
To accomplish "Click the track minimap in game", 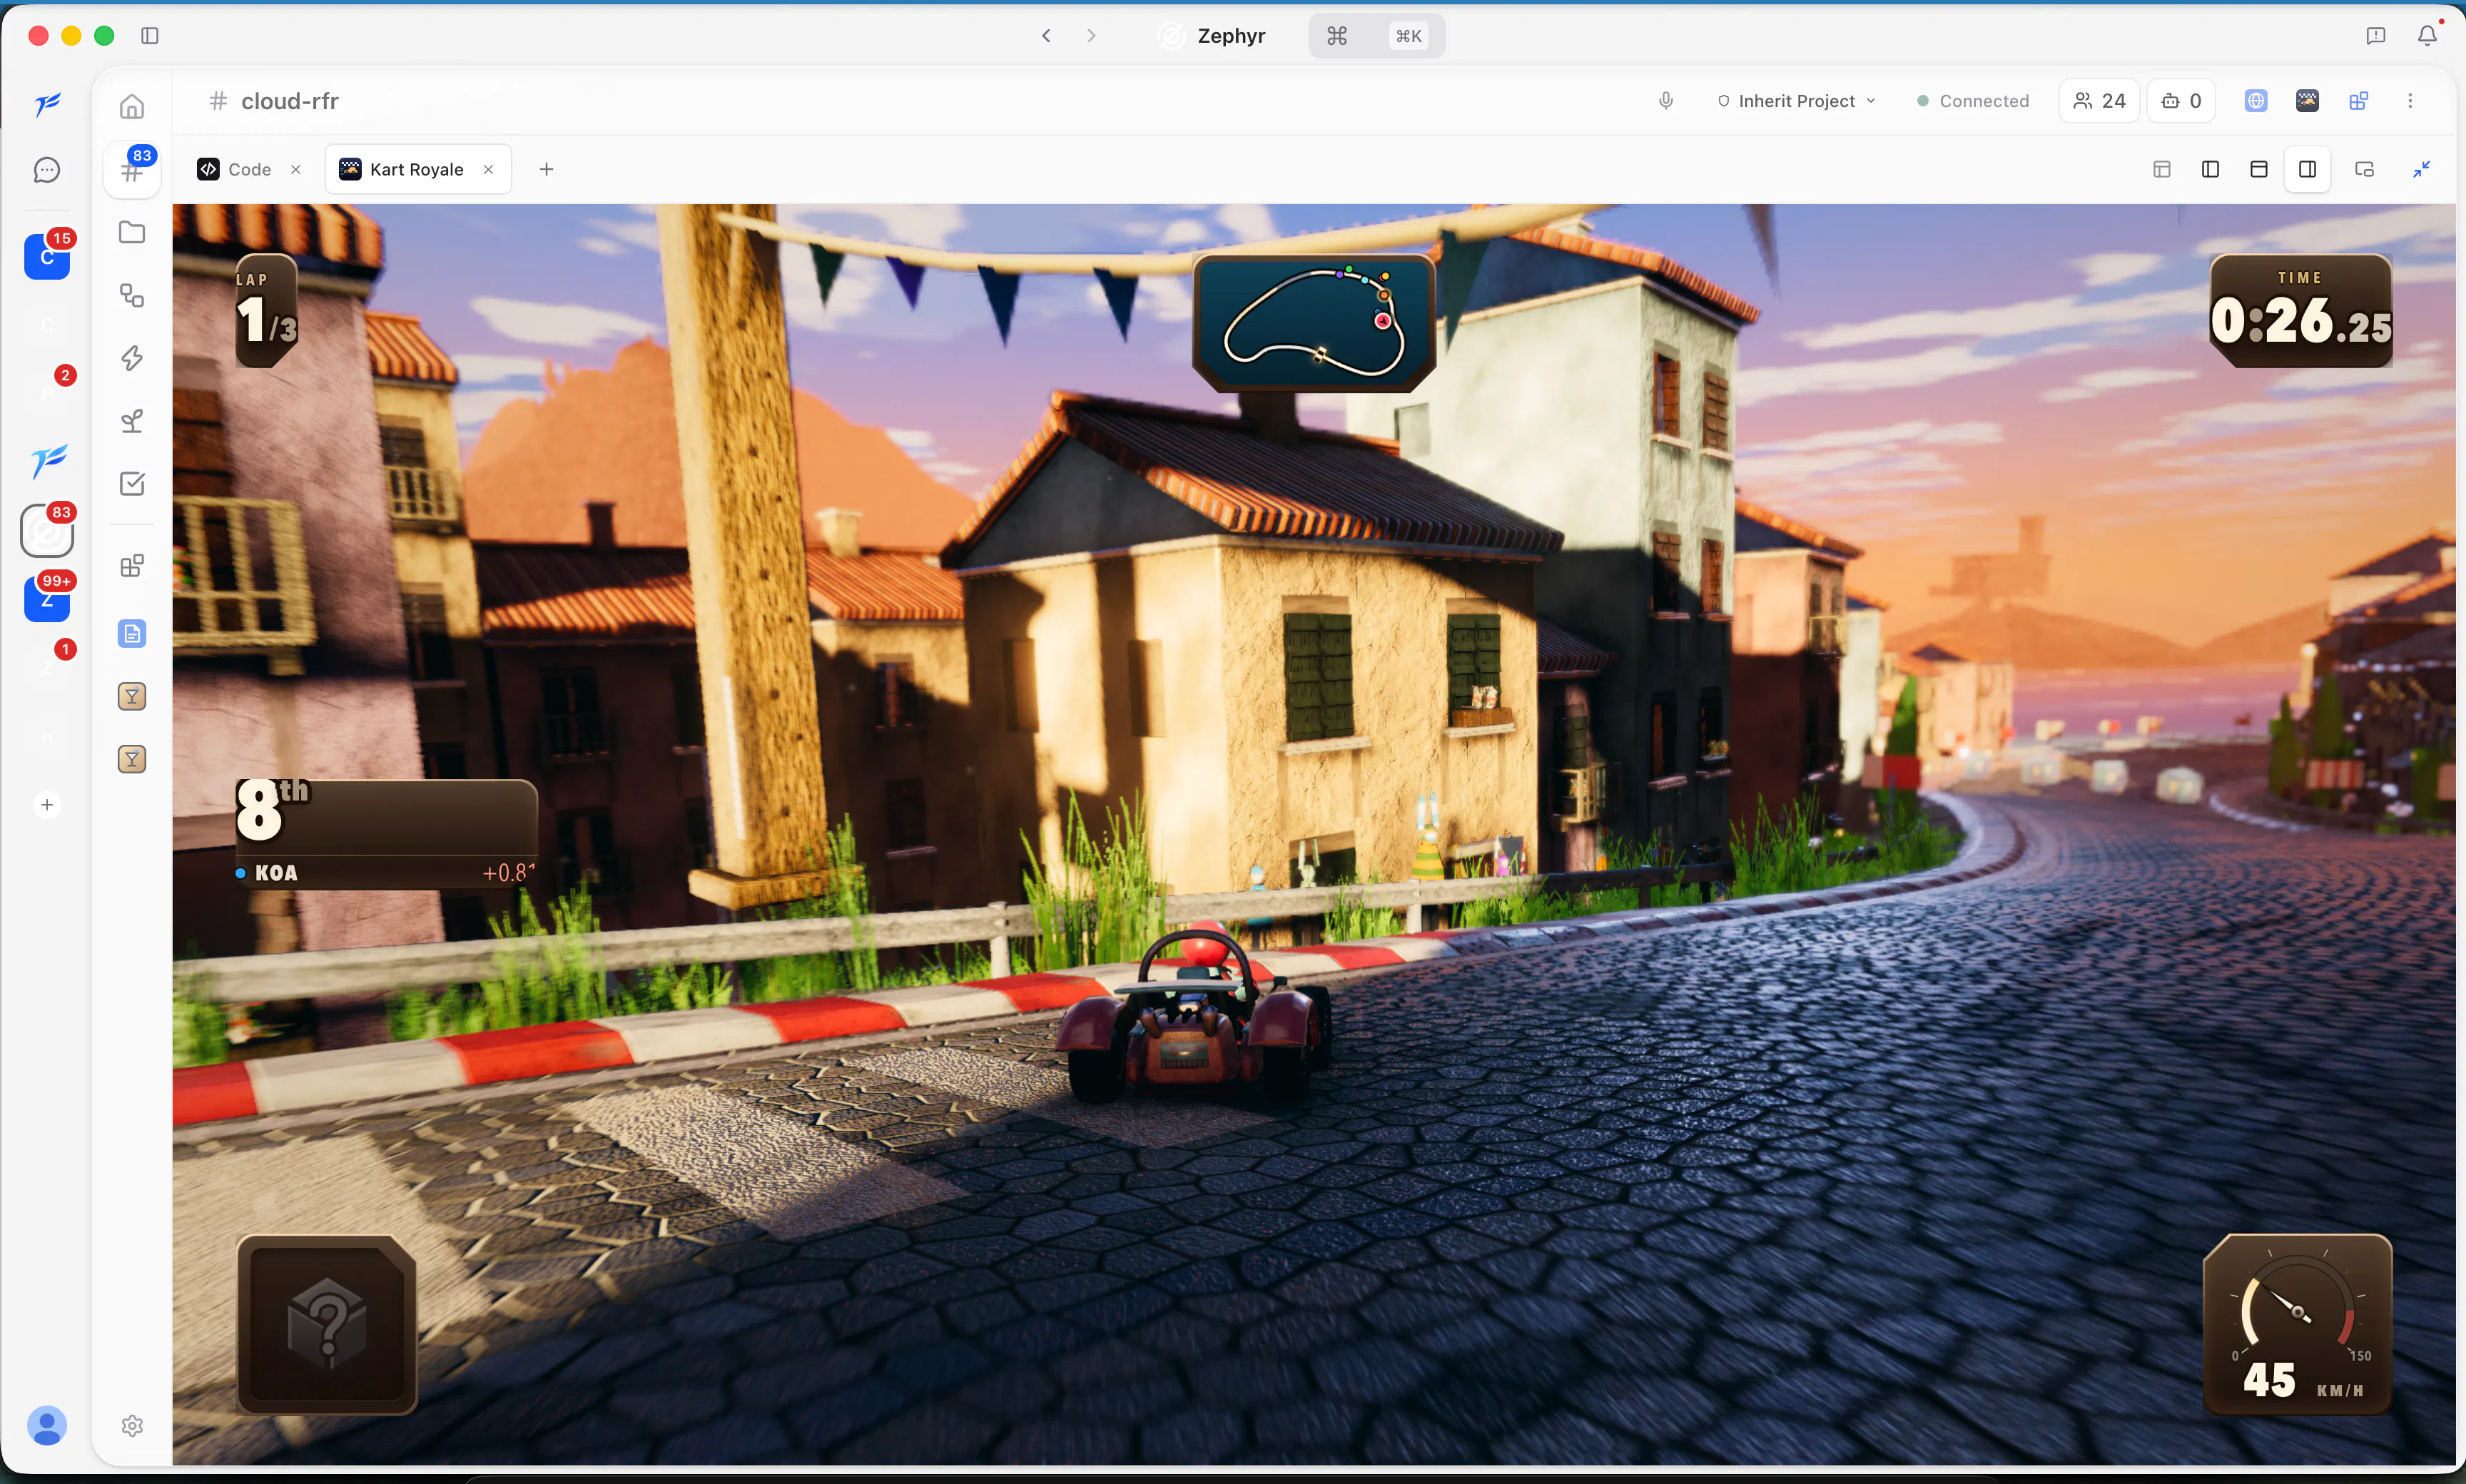I will [x=1314, y=322].
